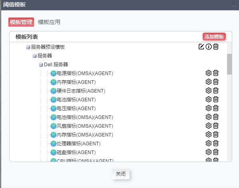
Task: Open gear settings for 电池指标(OMSA)(AGENT)
Action: pos(209,117)
